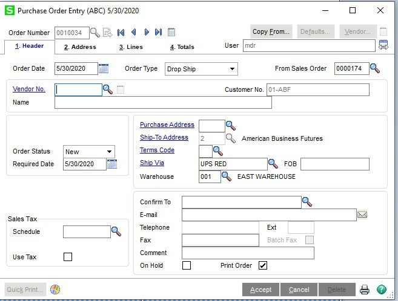Screen dimensions: 398x301
Task: Open the green help icon
Action: [x=382, y=290]
